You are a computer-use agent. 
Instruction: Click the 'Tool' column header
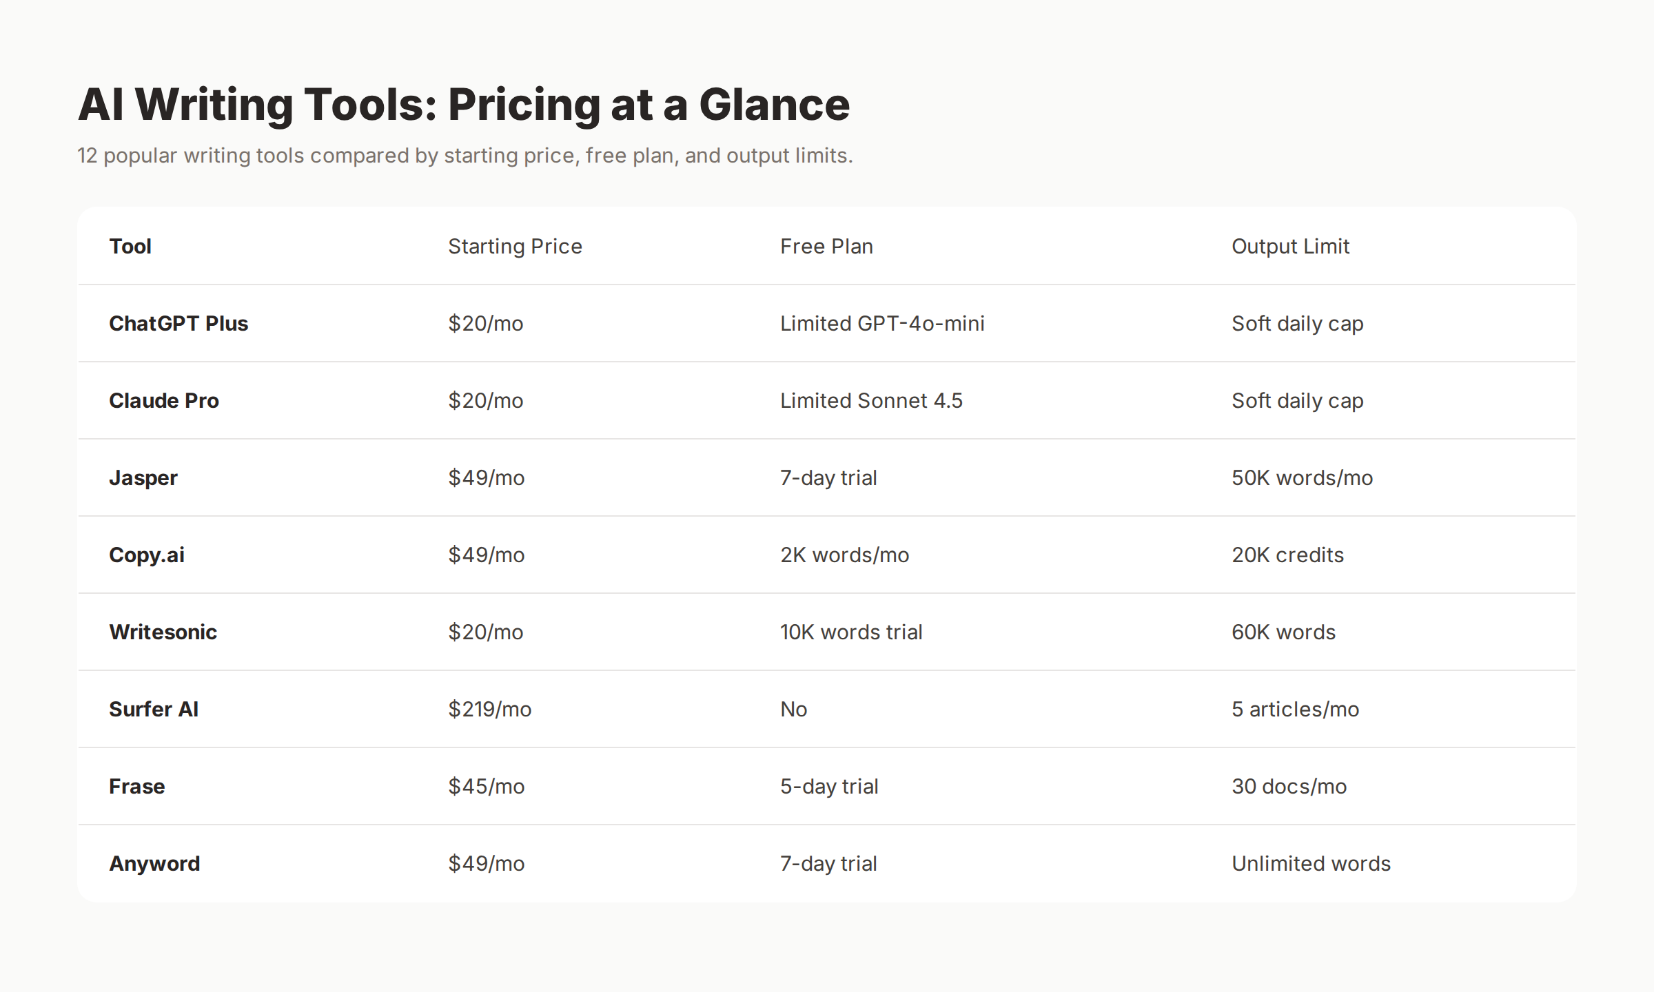[x=130, y=246]
